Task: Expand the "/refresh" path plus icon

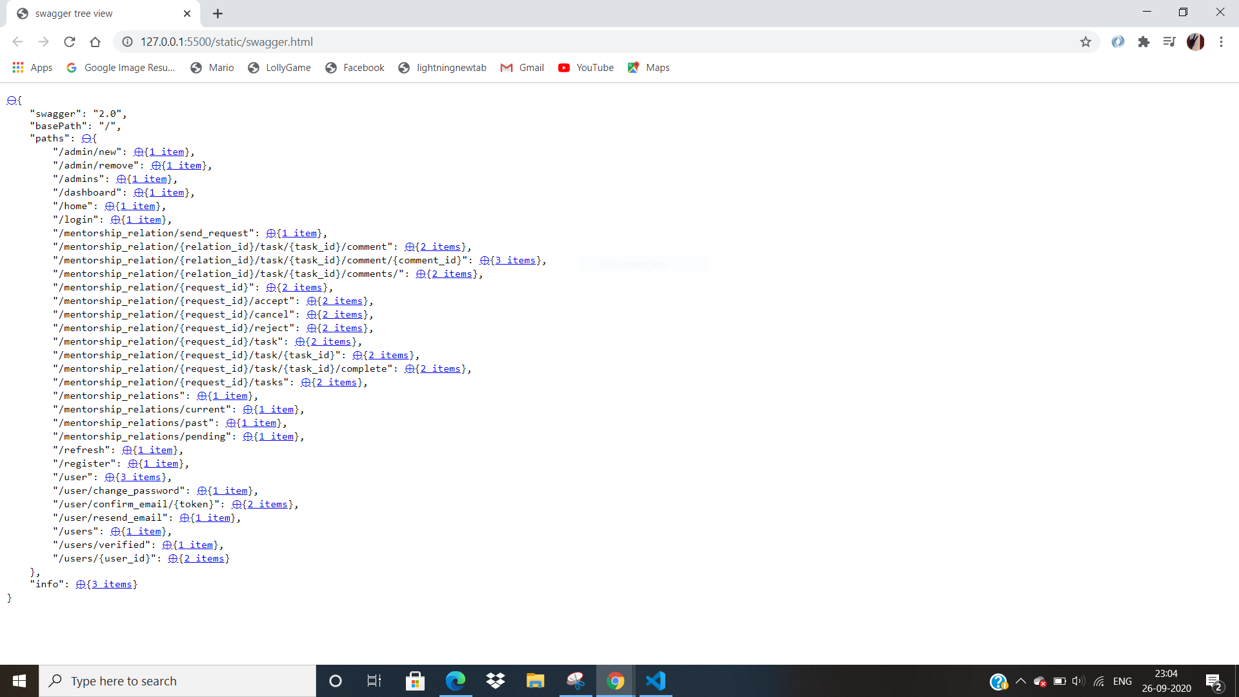Action: [x=126, y=450]
